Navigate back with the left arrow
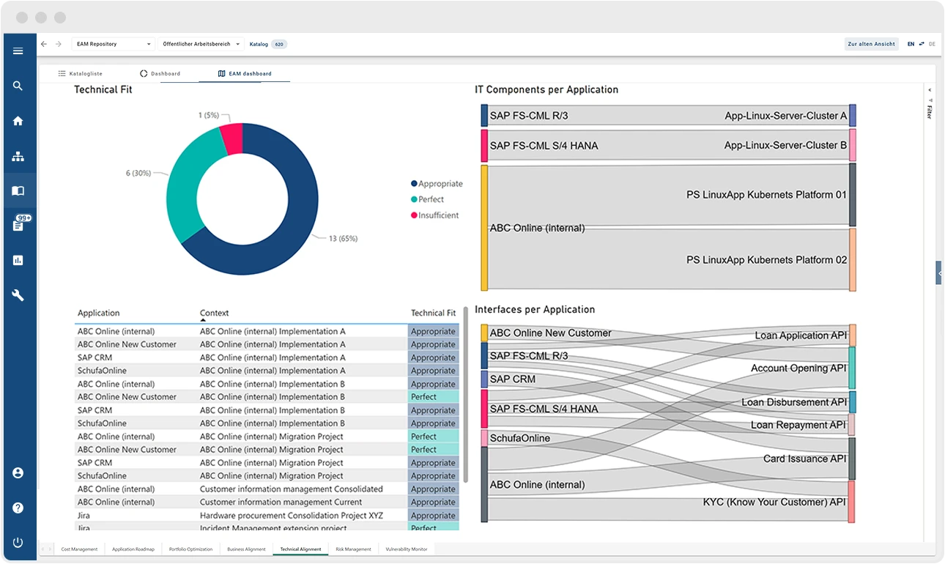945x564 pixels. [44, 44]
